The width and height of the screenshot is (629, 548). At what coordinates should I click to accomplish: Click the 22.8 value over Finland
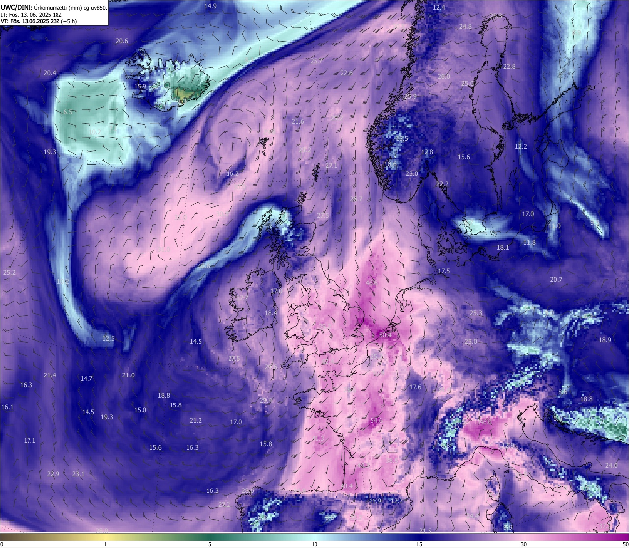point(509,66)
